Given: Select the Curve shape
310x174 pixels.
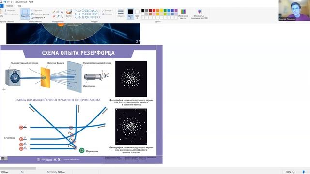Looking at the screenshot, I should click(79, 11).
